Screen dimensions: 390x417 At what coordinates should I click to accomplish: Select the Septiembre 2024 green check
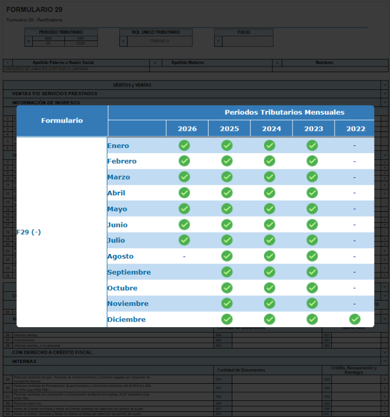pyautogui.click(x=269, y=272)
